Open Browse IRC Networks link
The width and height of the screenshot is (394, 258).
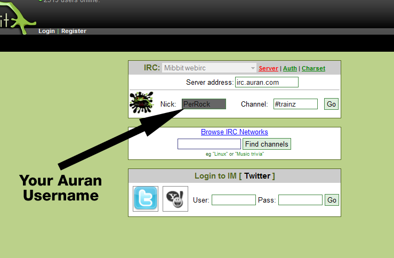coord(235,132)
